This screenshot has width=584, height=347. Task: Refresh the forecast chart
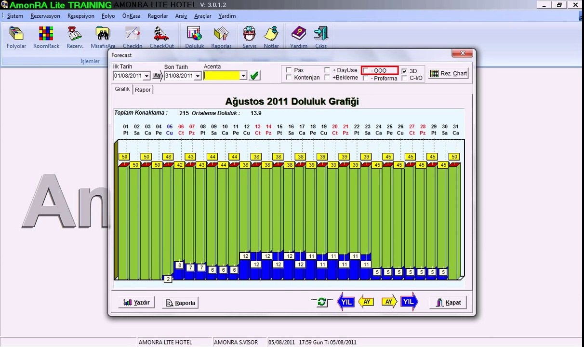tap(321, 302)
